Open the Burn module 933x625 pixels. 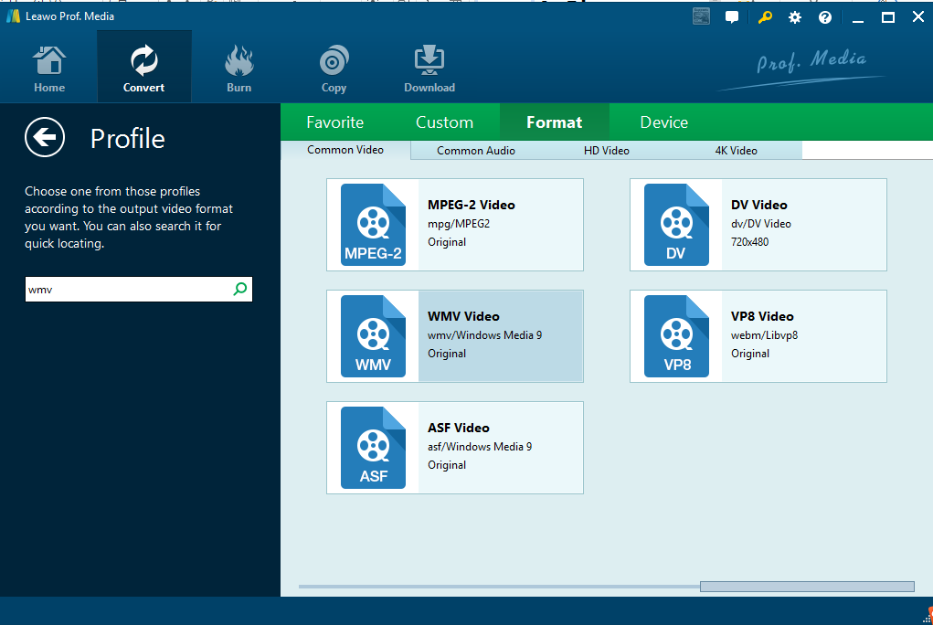239,69
